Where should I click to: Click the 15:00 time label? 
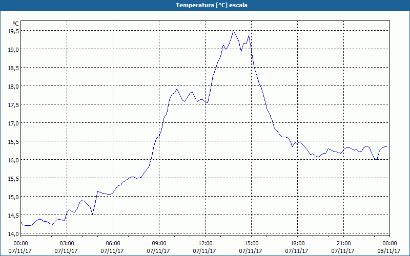[251, 244]
